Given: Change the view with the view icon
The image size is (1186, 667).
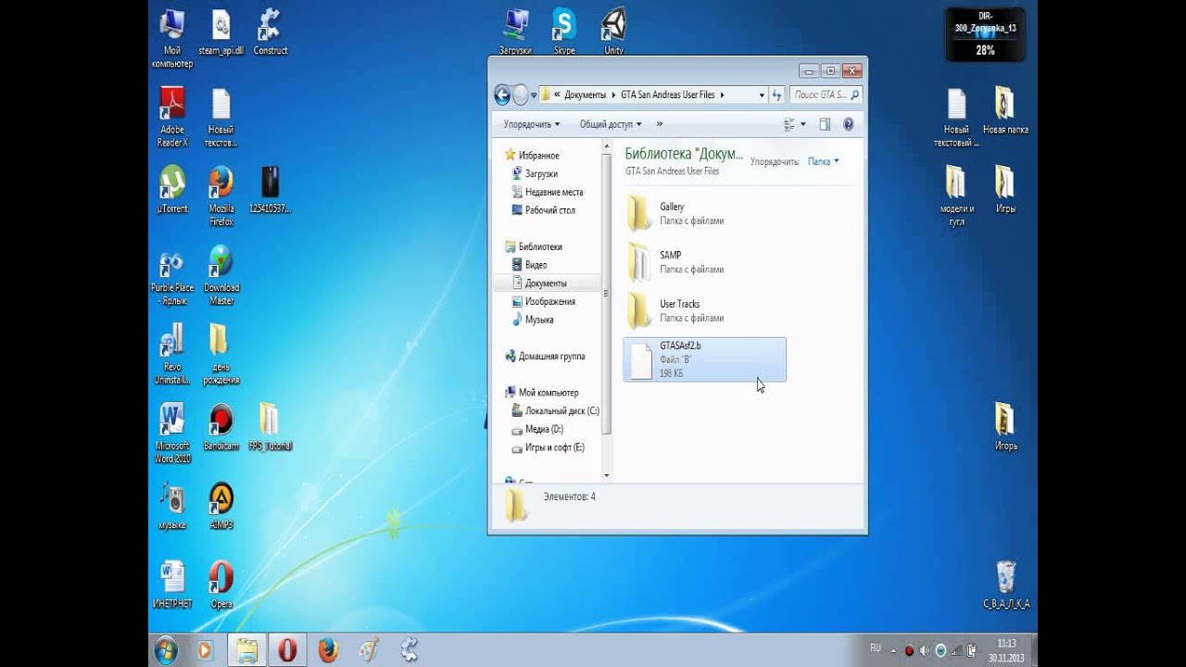Looking at the screenshot, I should [789, 124].
